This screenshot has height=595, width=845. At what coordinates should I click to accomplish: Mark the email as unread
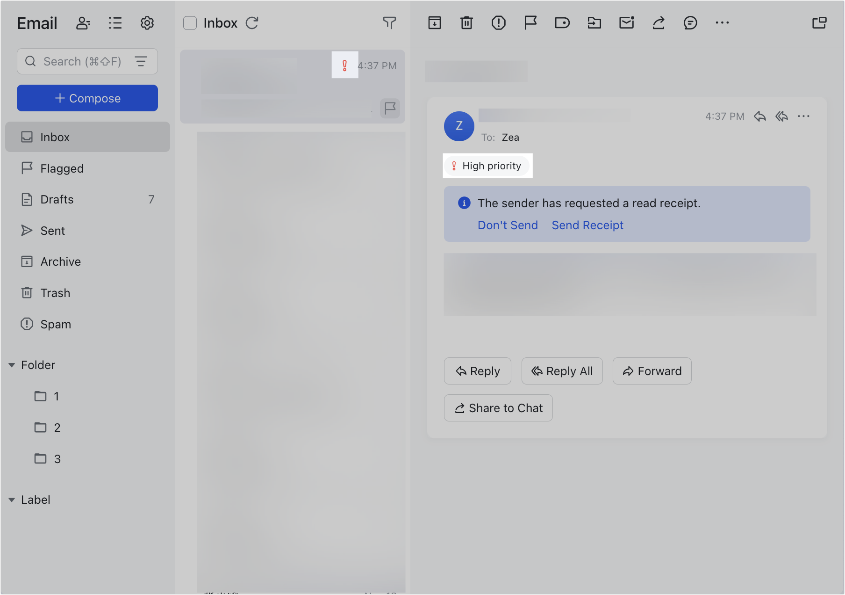(626, 22)
